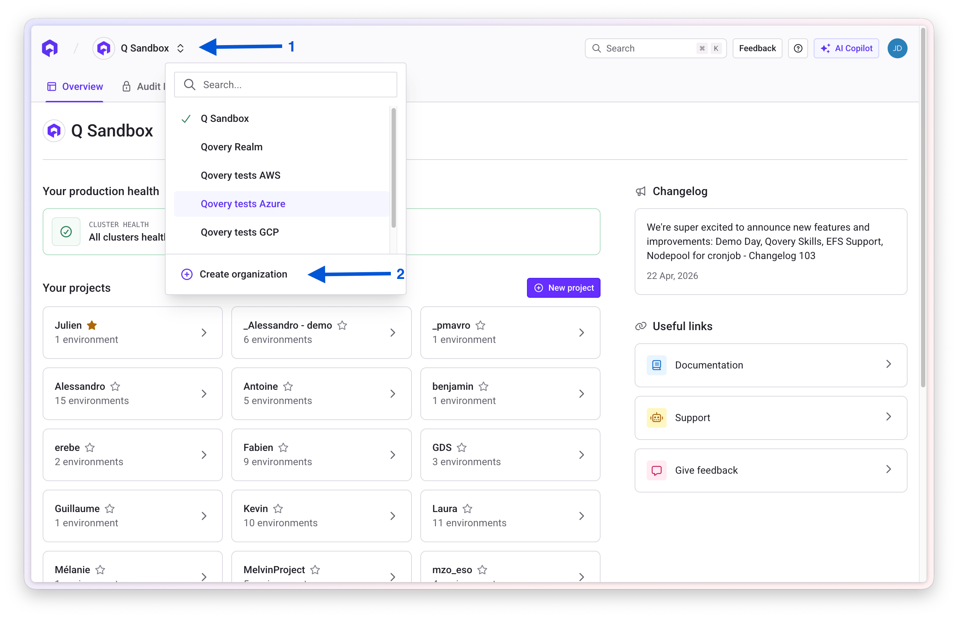The height and width of the screenshot is (619, 958).
Task: Star the erebe project
Action: pyautogui.click(x=90, y=447)
